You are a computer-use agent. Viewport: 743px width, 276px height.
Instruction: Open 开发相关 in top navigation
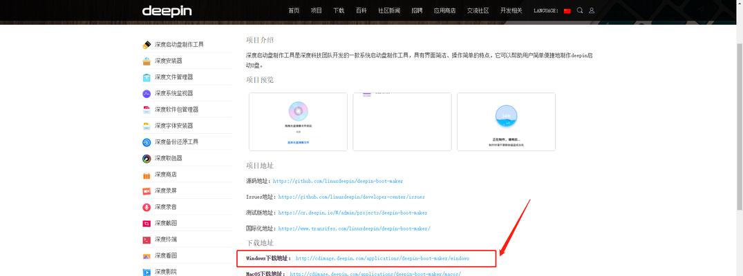(x=511, y=10)
